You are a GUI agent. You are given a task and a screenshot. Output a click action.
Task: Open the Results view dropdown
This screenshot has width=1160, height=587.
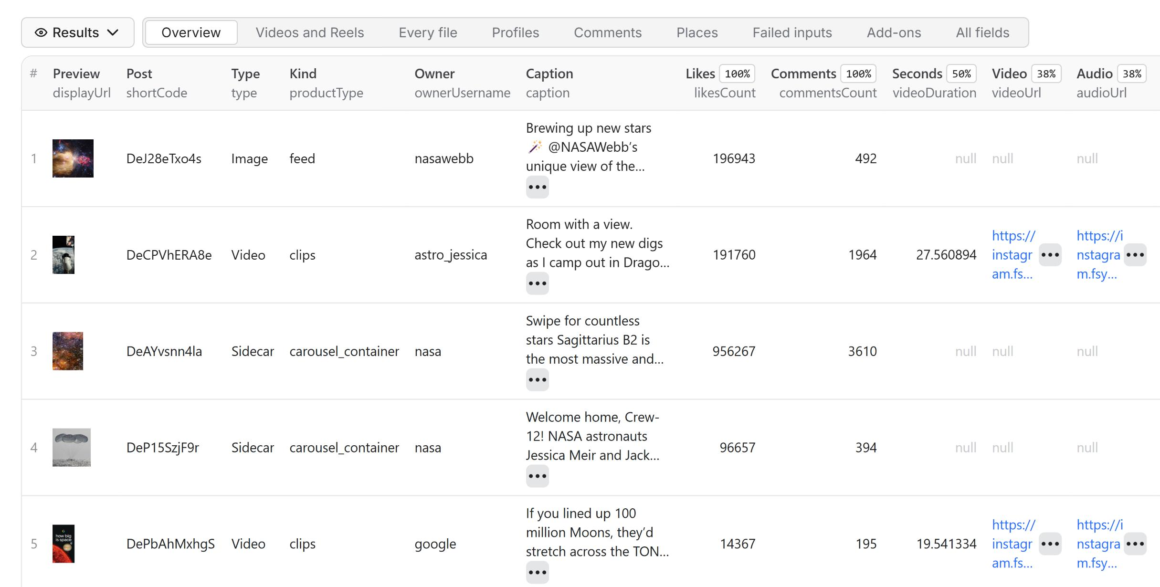pos(78,32)
